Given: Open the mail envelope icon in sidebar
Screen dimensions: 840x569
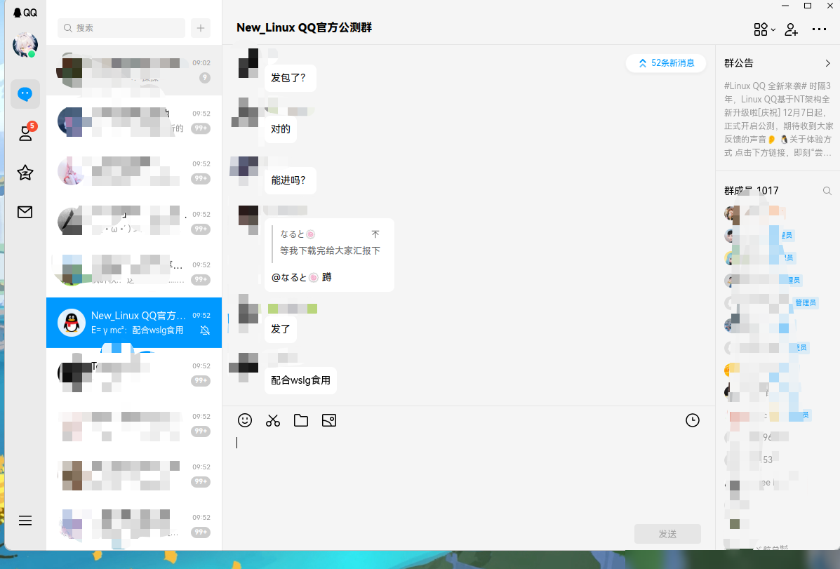Looking at the screenshot, I should pos(25,212).
